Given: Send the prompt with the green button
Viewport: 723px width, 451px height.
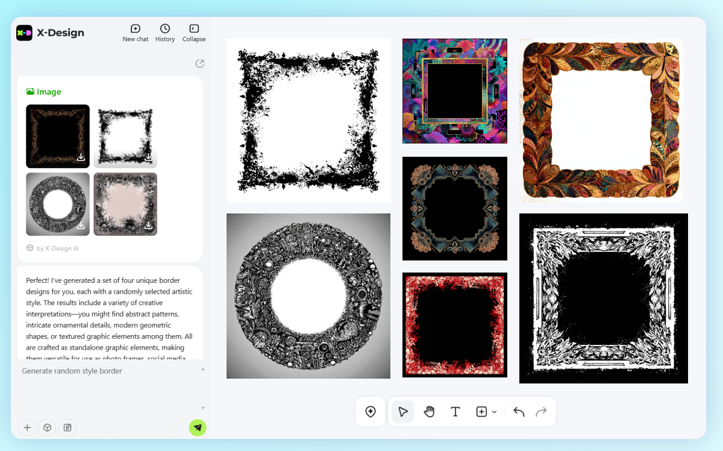Looking at the screenshot, I should 198,427.
